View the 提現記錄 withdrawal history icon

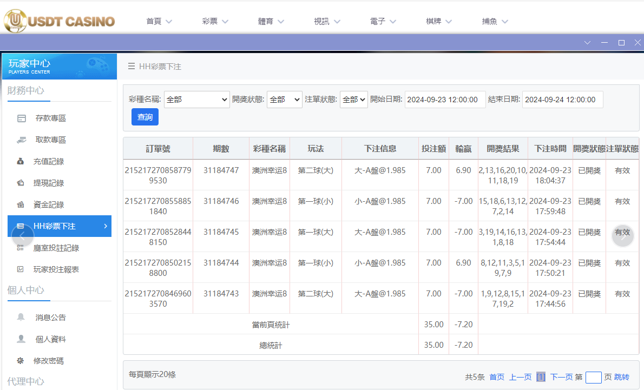[x=21, y=182]
